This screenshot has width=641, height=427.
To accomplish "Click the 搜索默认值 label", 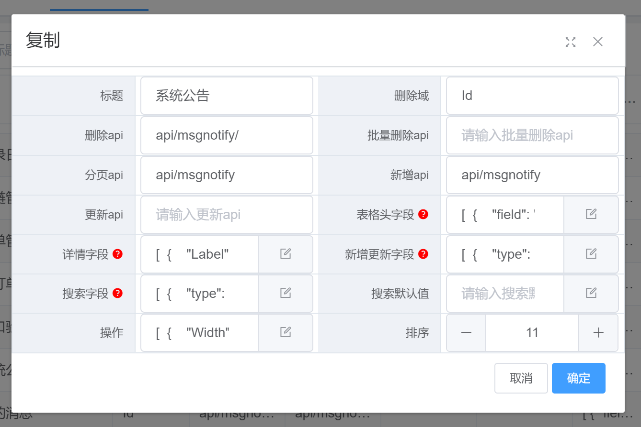I will 400,293.
